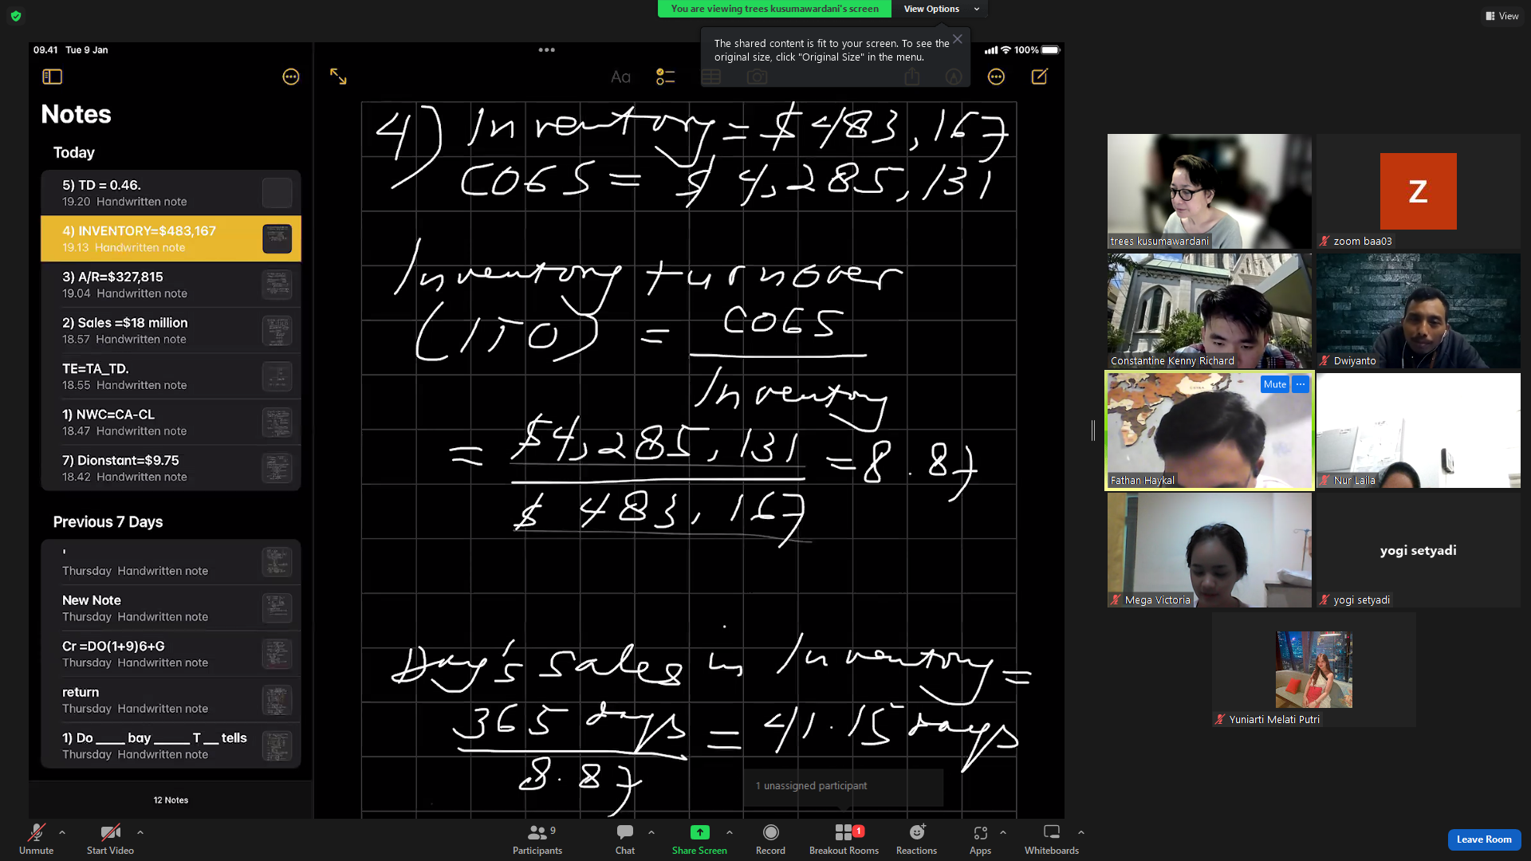
Task: Open the Participants panel
Action: pos(537,839)
